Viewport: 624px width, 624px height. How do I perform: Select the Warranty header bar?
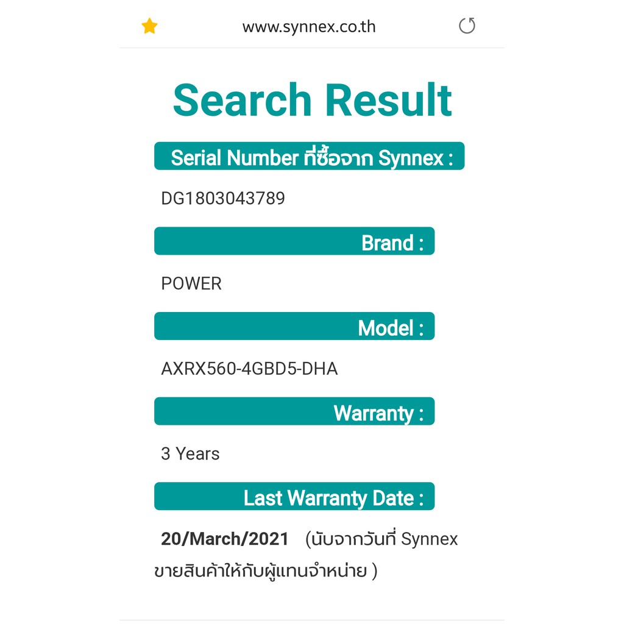tap(294, 412)
